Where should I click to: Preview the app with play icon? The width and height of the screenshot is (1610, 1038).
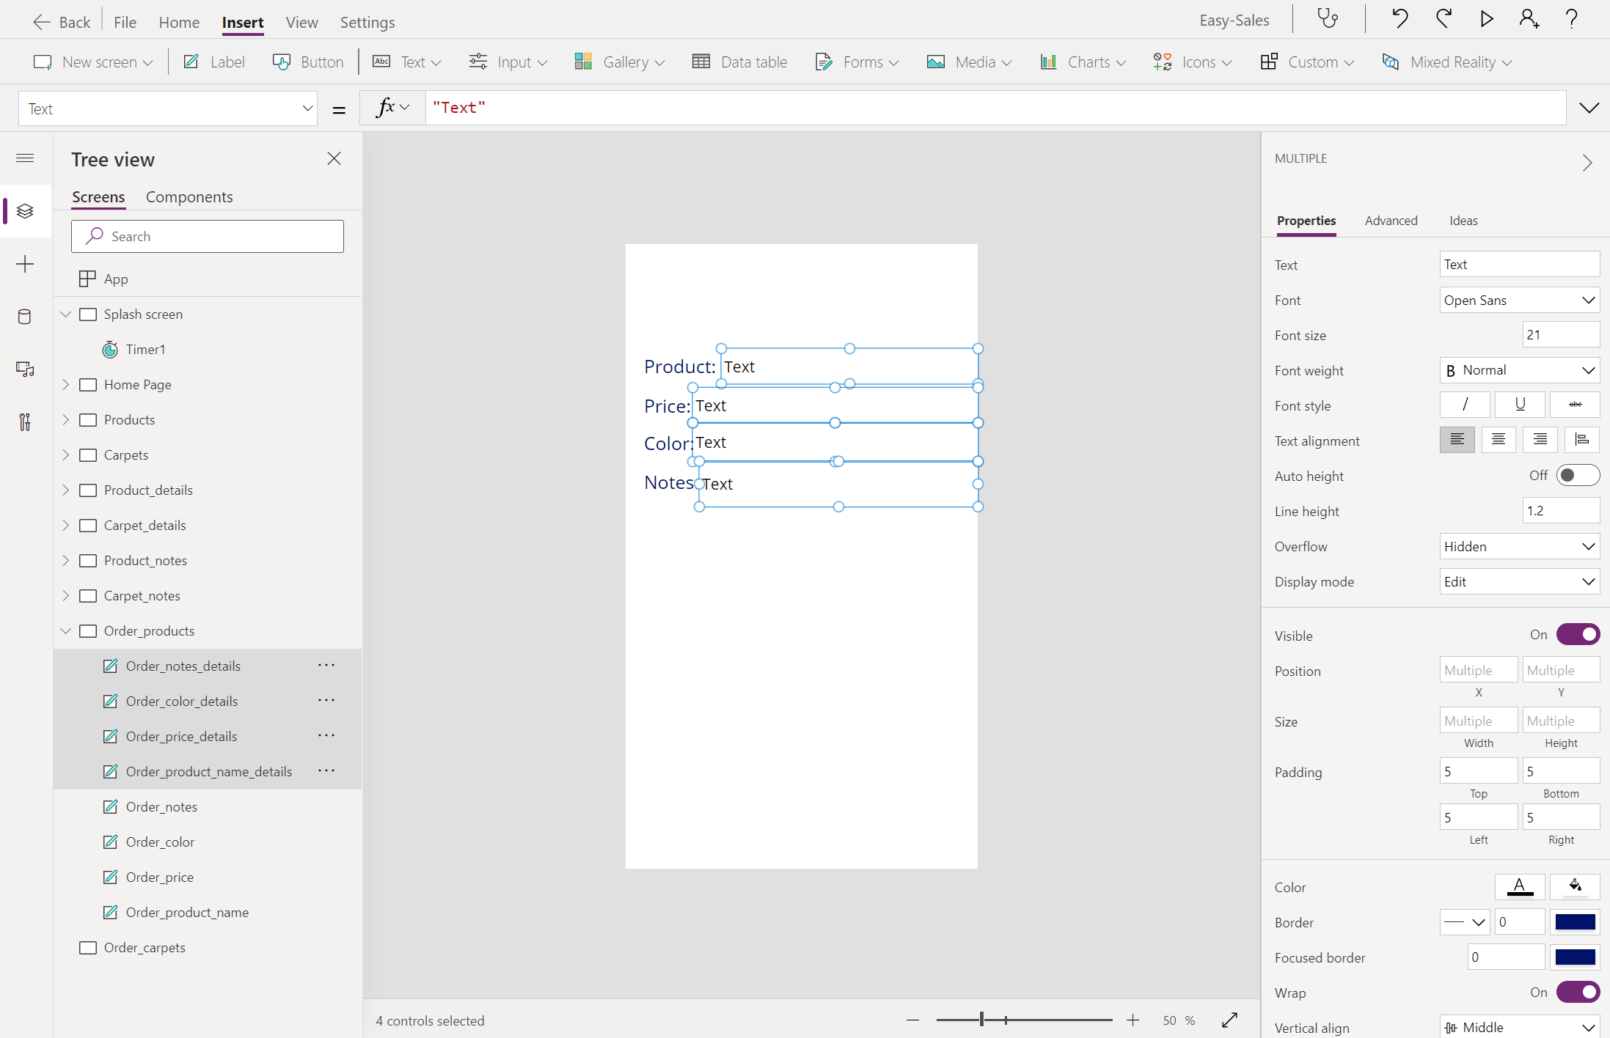coord(1486,19)
